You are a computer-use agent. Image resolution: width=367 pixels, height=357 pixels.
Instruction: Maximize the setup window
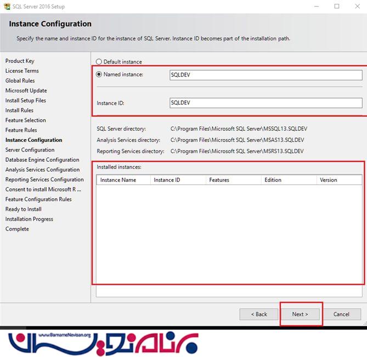pyautogui.click(x=337, y=7)
